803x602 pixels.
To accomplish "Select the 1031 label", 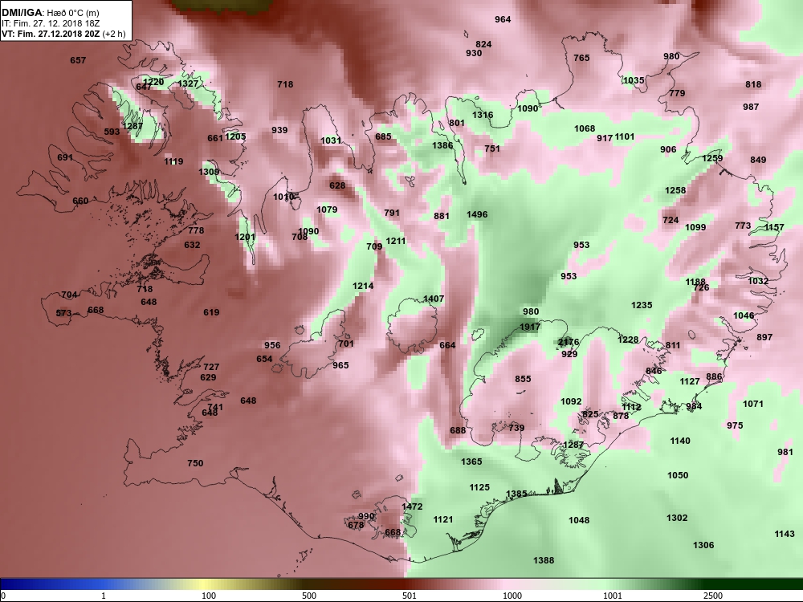I will click(331, 140).
